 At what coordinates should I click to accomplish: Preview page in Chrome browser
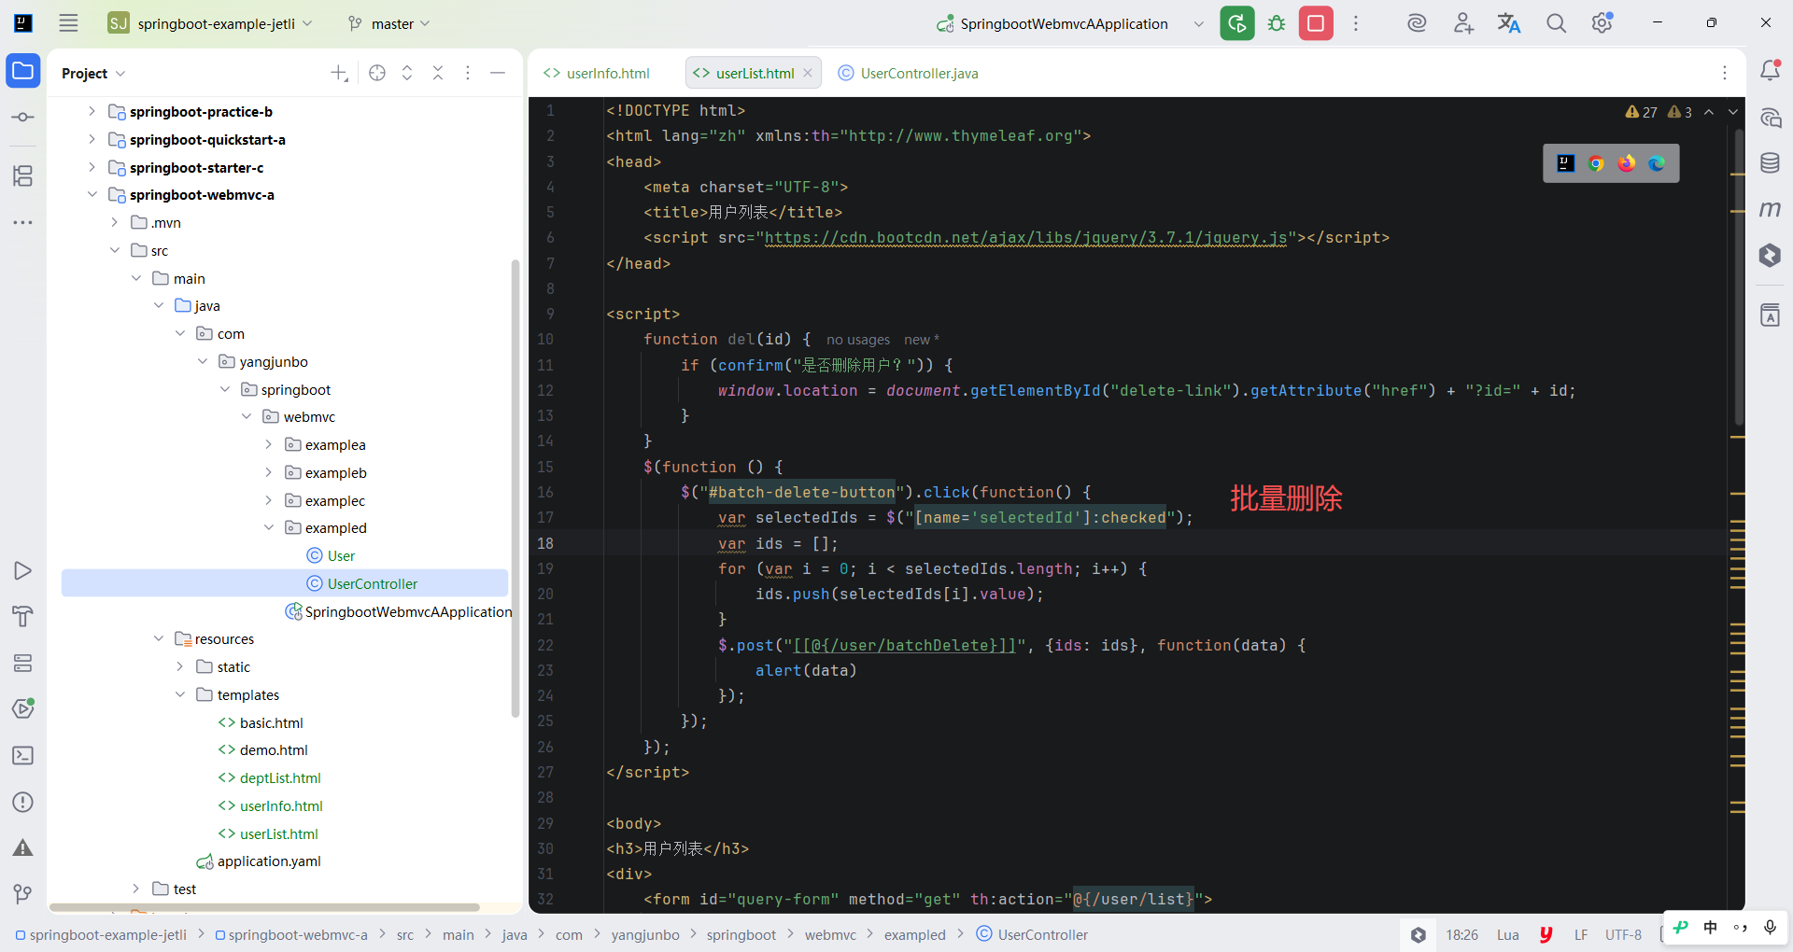click(1596, 163)
